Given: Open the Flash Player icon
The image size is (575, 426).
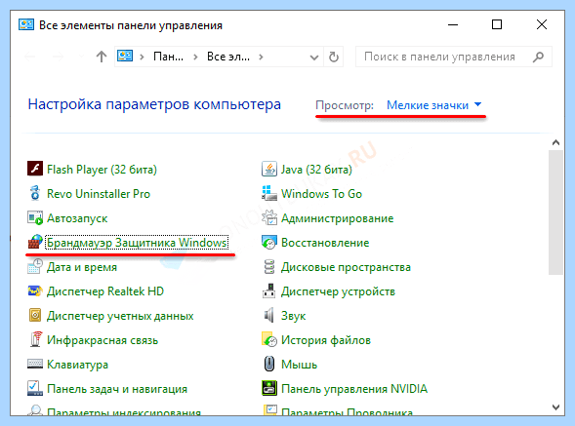Looking at the screenshot, I should coord(35,169).
